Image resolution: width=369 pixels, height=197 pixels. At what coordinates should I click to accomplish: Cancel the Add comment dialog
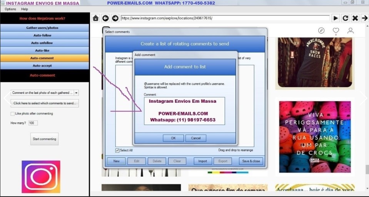(x=196, y=138)
